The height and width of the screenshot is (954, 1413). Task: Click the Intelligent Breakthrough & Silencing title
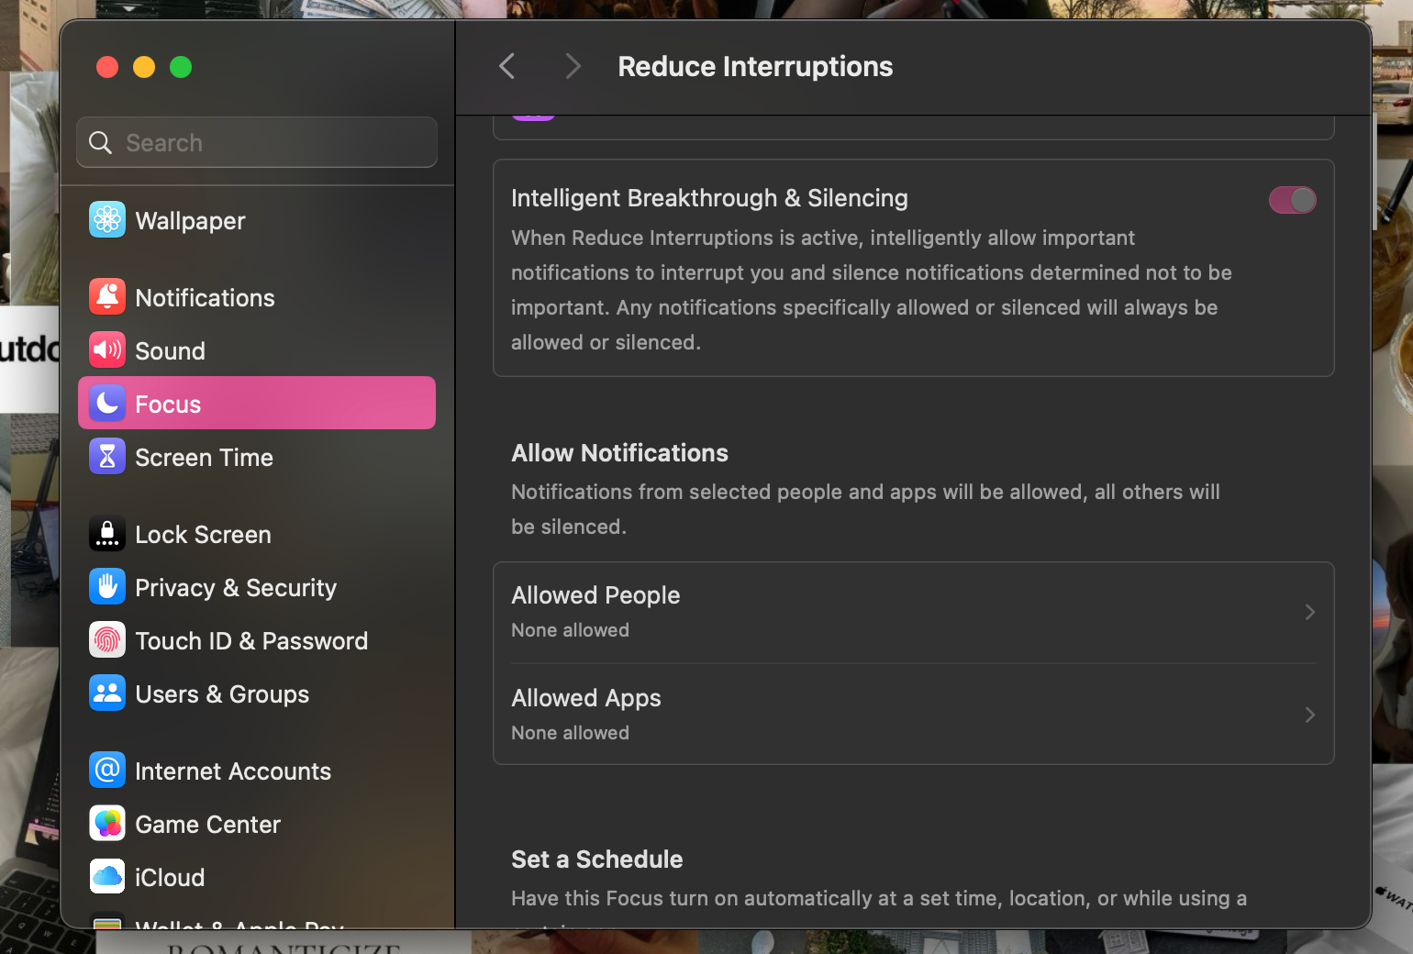709,198
